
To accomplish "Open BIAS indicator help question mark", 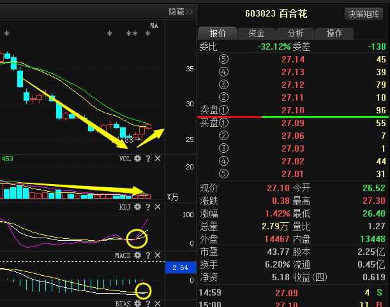I will [148, 304].
